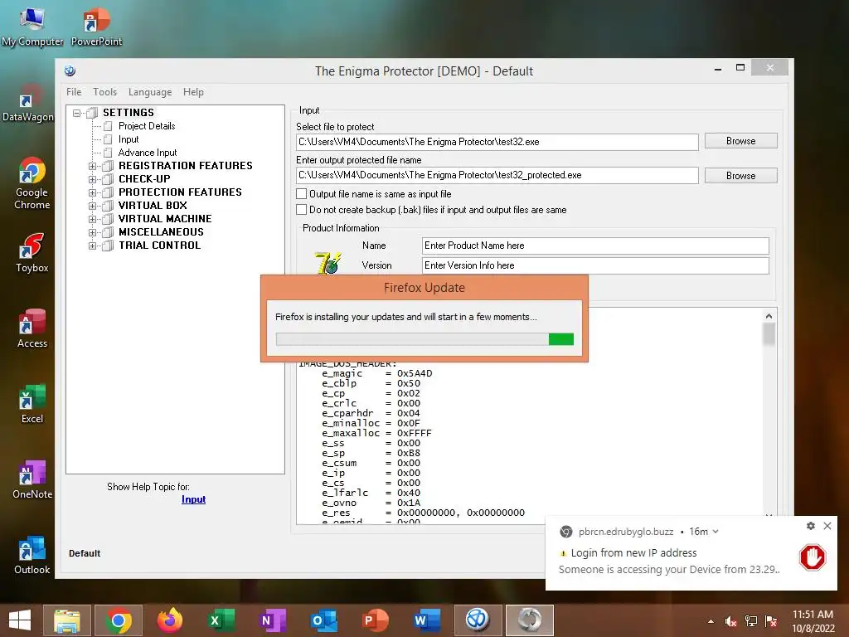The height and width of the screenshot is (637, 849).
Task: Open Excel desktop shortcut
Action: 32,404
